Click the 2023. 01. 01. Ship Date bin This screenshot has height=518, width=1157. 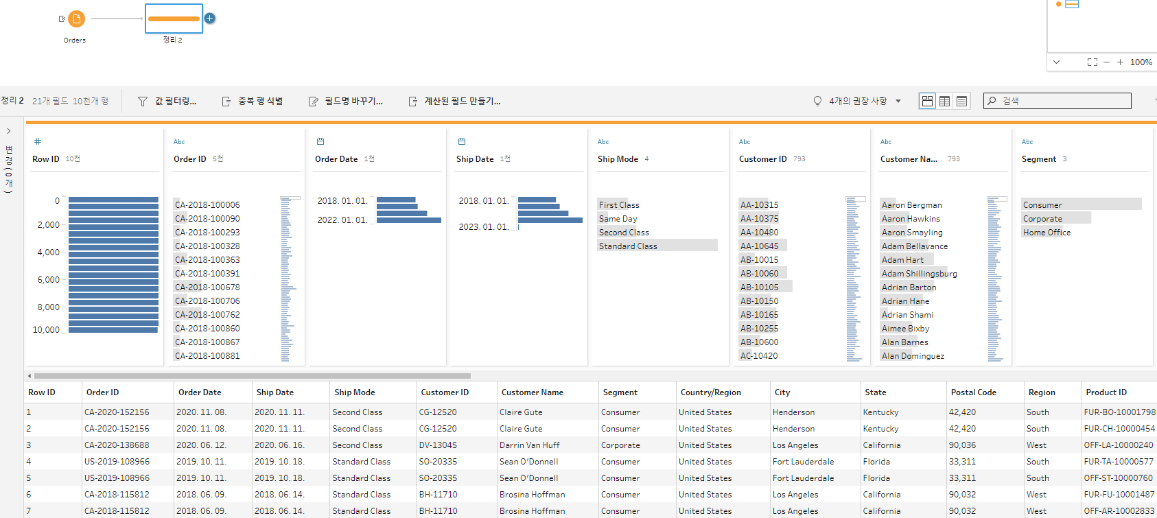518,227
